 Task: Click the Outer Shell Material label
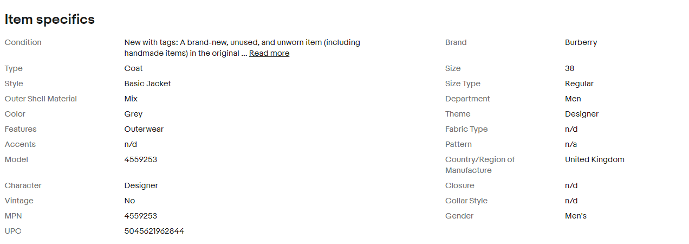coord(41,99)
